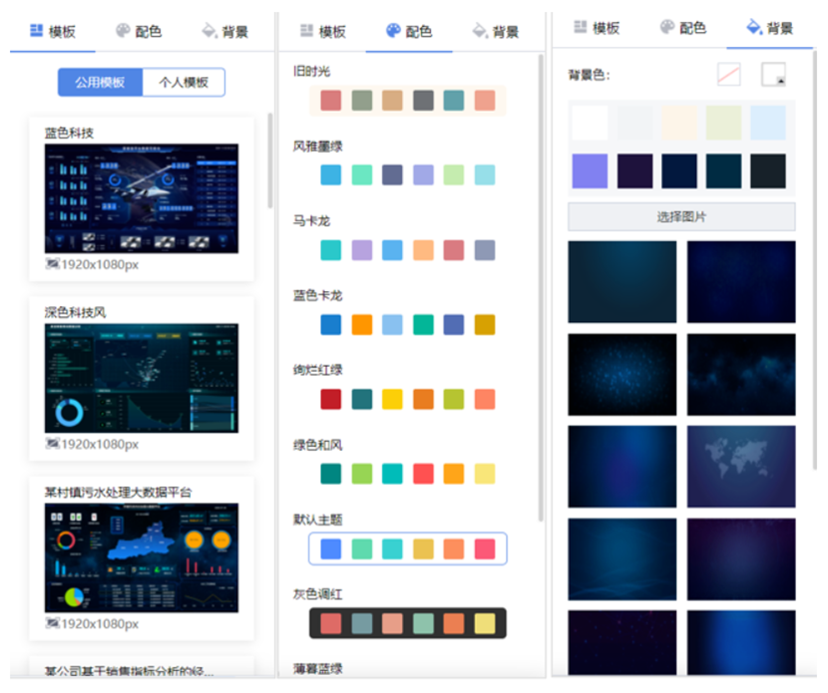Screen dimensions: 828x693
Task: Pick the light purple background color swatch
Action: click(590, 172)
